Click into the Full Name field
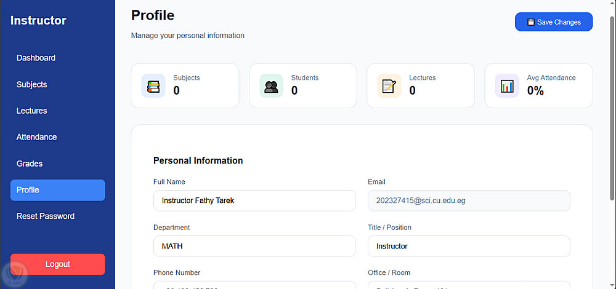Screen dimensions: 616x289 pyautogui.click(x=254, y=200)
